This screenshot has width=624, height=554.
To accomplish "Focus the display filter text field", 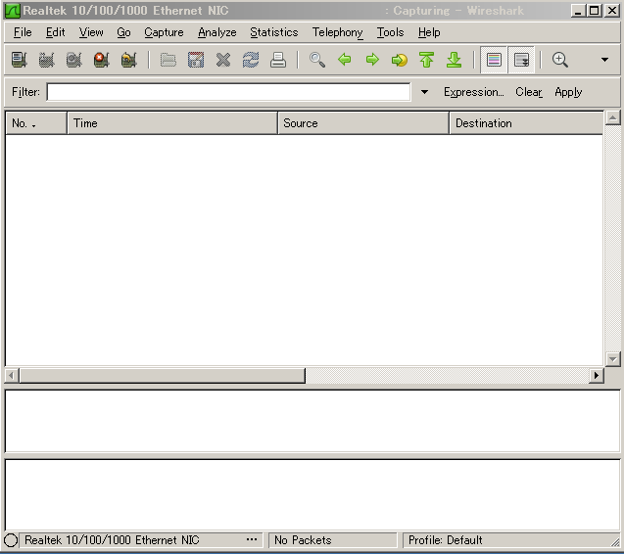I will click(x=229, y=92).
